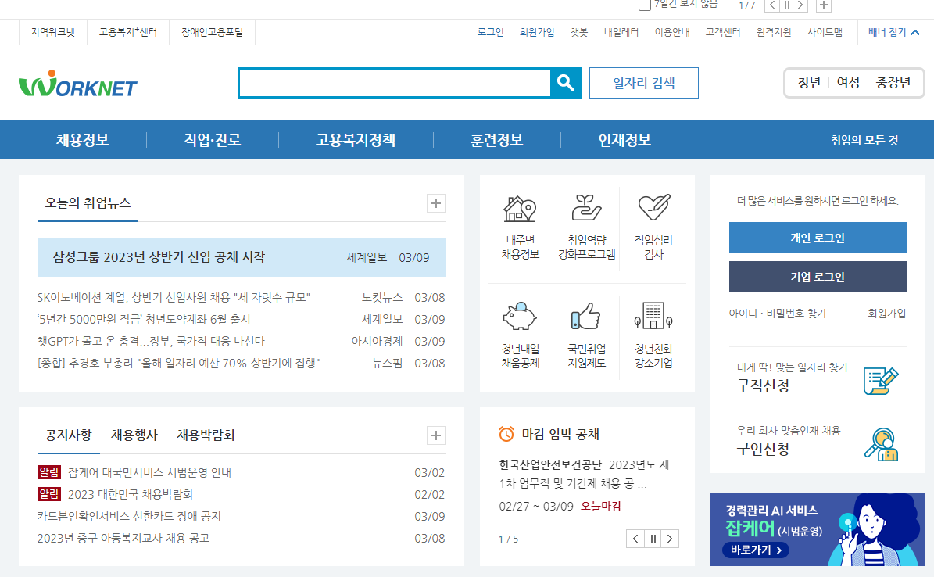Viewport: 934px width, 577px height.
Task: Open 직업심리검사 heart icon
Action: click(653, 207)
